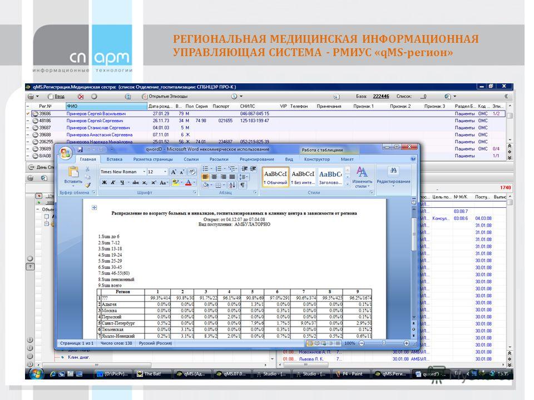Click the zoom slider in Word status bar
Screen dimensions: 534x400
click(x=384, y=343)
